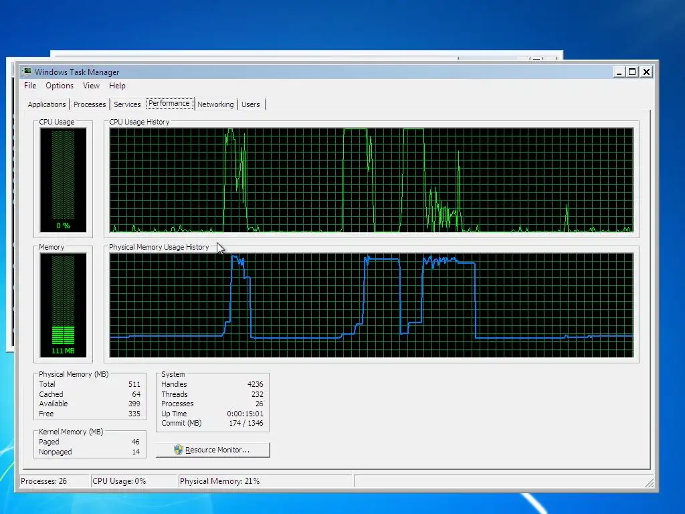The image size is (685, 514).
Task: Switch to the Services tab
Action: [127, 104]
